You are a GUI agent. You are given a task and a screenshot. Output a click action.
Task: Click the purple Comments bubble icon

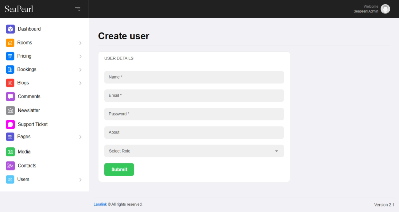(10, 97)
